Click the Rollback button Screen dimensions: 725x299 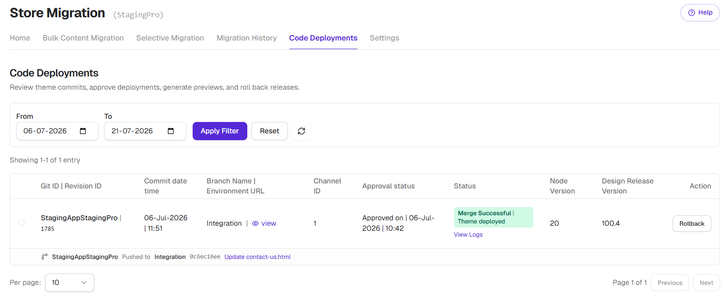[x=692, y=223]
